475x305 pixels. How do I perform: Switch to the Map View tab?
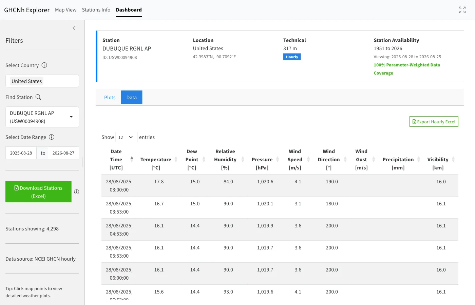[x=66, y=10]
